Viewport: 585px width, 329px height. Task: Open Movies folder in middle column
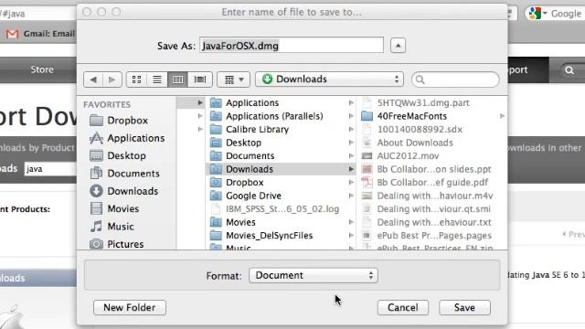[281, 222]
